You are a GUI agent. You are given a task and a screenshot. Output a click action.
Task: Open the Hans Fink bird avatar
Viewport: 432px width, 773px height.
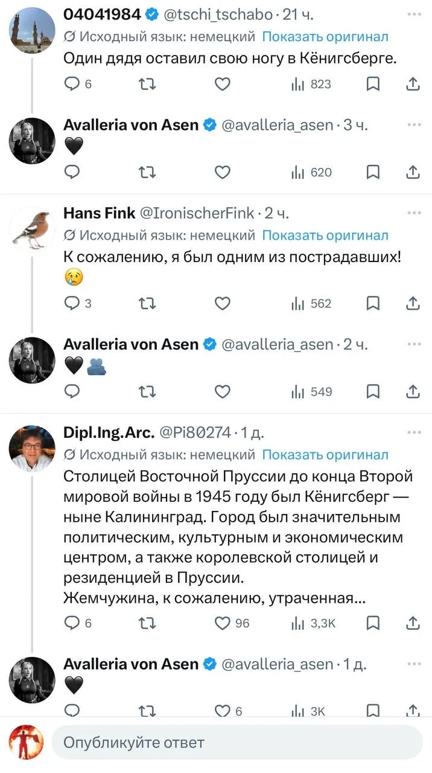(x=32, y=229)
